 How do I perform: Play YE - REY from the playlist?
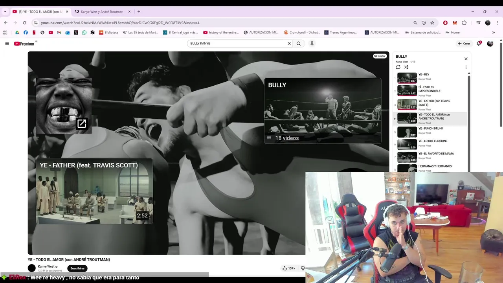(x=431, y=78)
